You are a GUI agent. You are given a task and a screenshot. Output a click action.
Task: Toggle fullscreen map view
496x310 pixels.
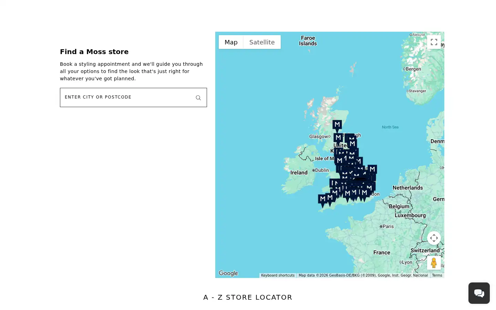coord(434,42)
